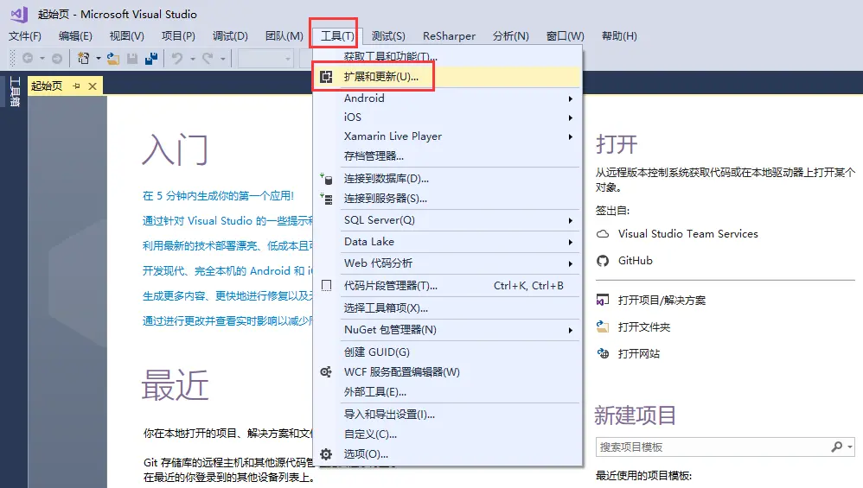Screen dimensions: 863x488
Task: Click the Navigate Backward toolbar icon
Action: (x=28, y=58)
